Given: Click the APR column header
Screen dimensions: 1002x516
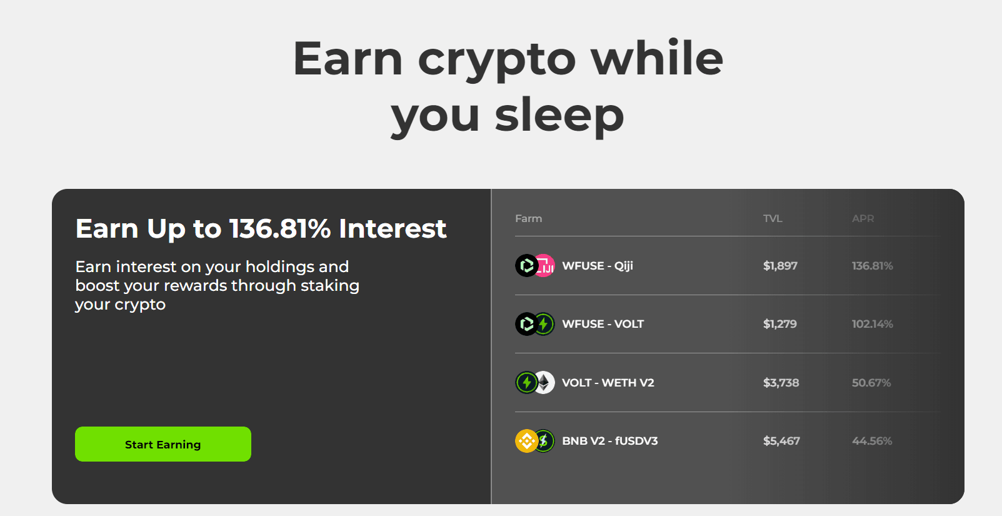Looking at the screenshot, I should tap(863, 218).
